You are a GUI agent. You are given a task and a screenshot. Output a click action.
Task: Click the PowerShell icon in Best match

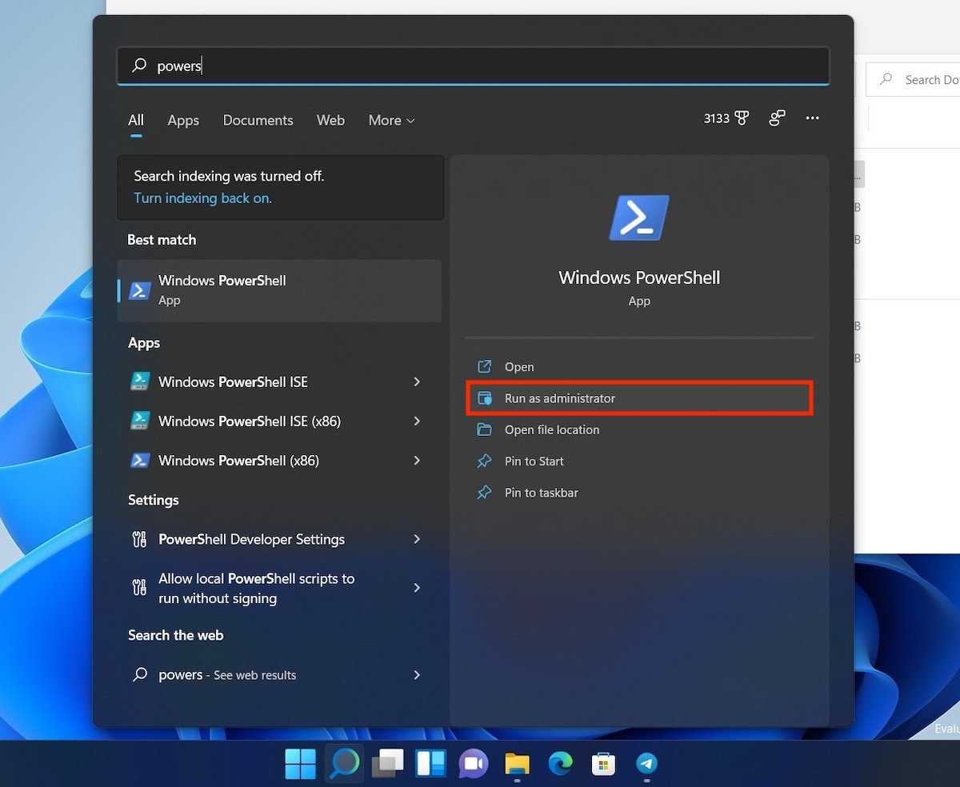click(140, 290)
